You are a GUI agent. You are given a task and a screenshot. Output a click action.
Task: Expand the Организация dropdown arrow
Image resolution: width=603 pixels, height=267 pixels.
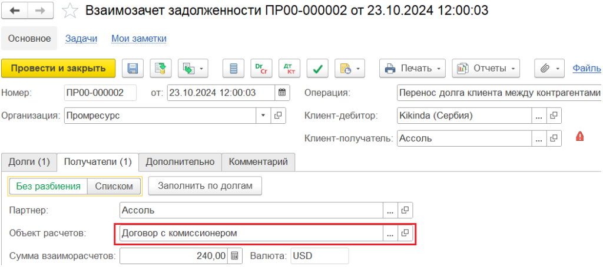263,116
